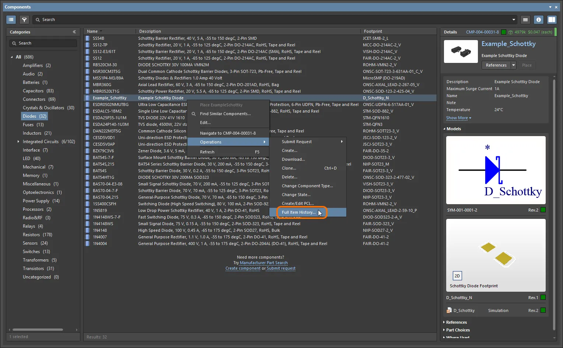Select Change State in Operations submenu
Screen dimensions: 563x348
pyautogui.click(x=296, y=195)
